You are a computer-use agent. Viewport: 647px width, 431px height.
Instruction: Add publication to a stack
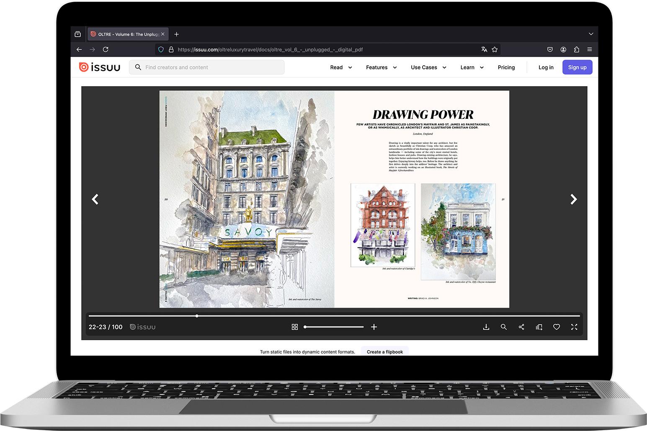click(x=539, y=327)
